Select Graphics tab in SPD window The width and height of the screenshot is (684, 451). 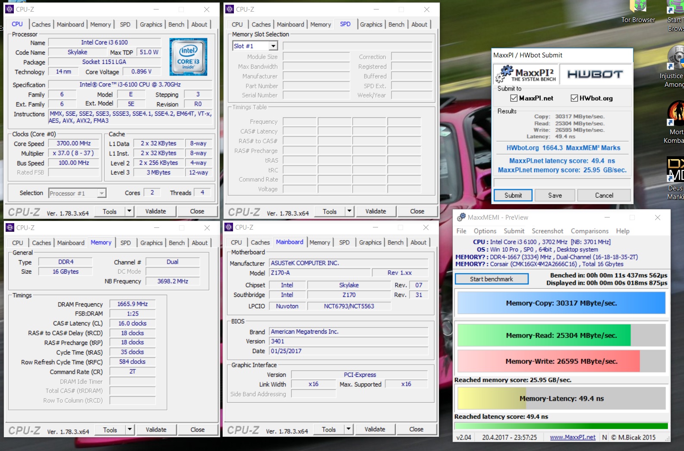coord(371,25)
